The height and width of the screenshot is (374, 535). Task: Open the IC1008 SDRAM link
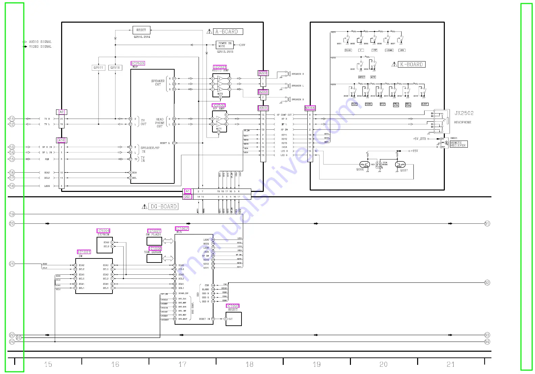coord(155,249)
